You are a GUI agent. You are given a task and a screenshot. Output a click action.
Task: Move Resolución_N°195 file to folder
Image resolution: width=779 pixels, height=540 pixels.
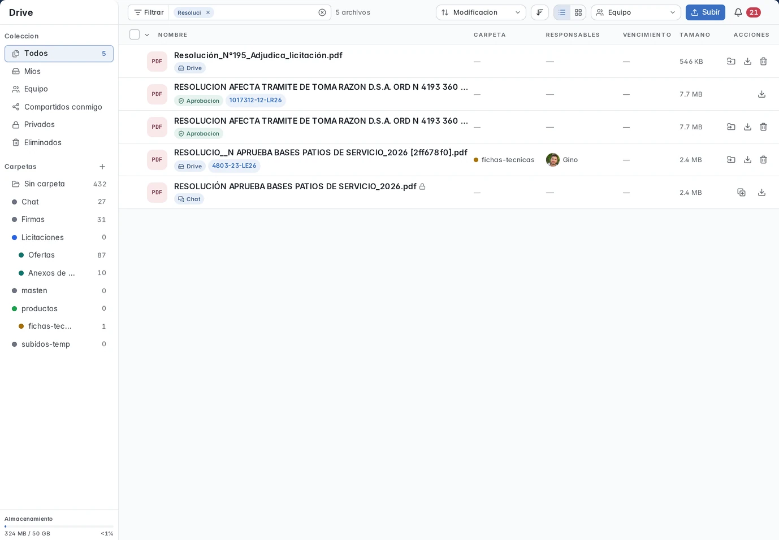point(731,61)
